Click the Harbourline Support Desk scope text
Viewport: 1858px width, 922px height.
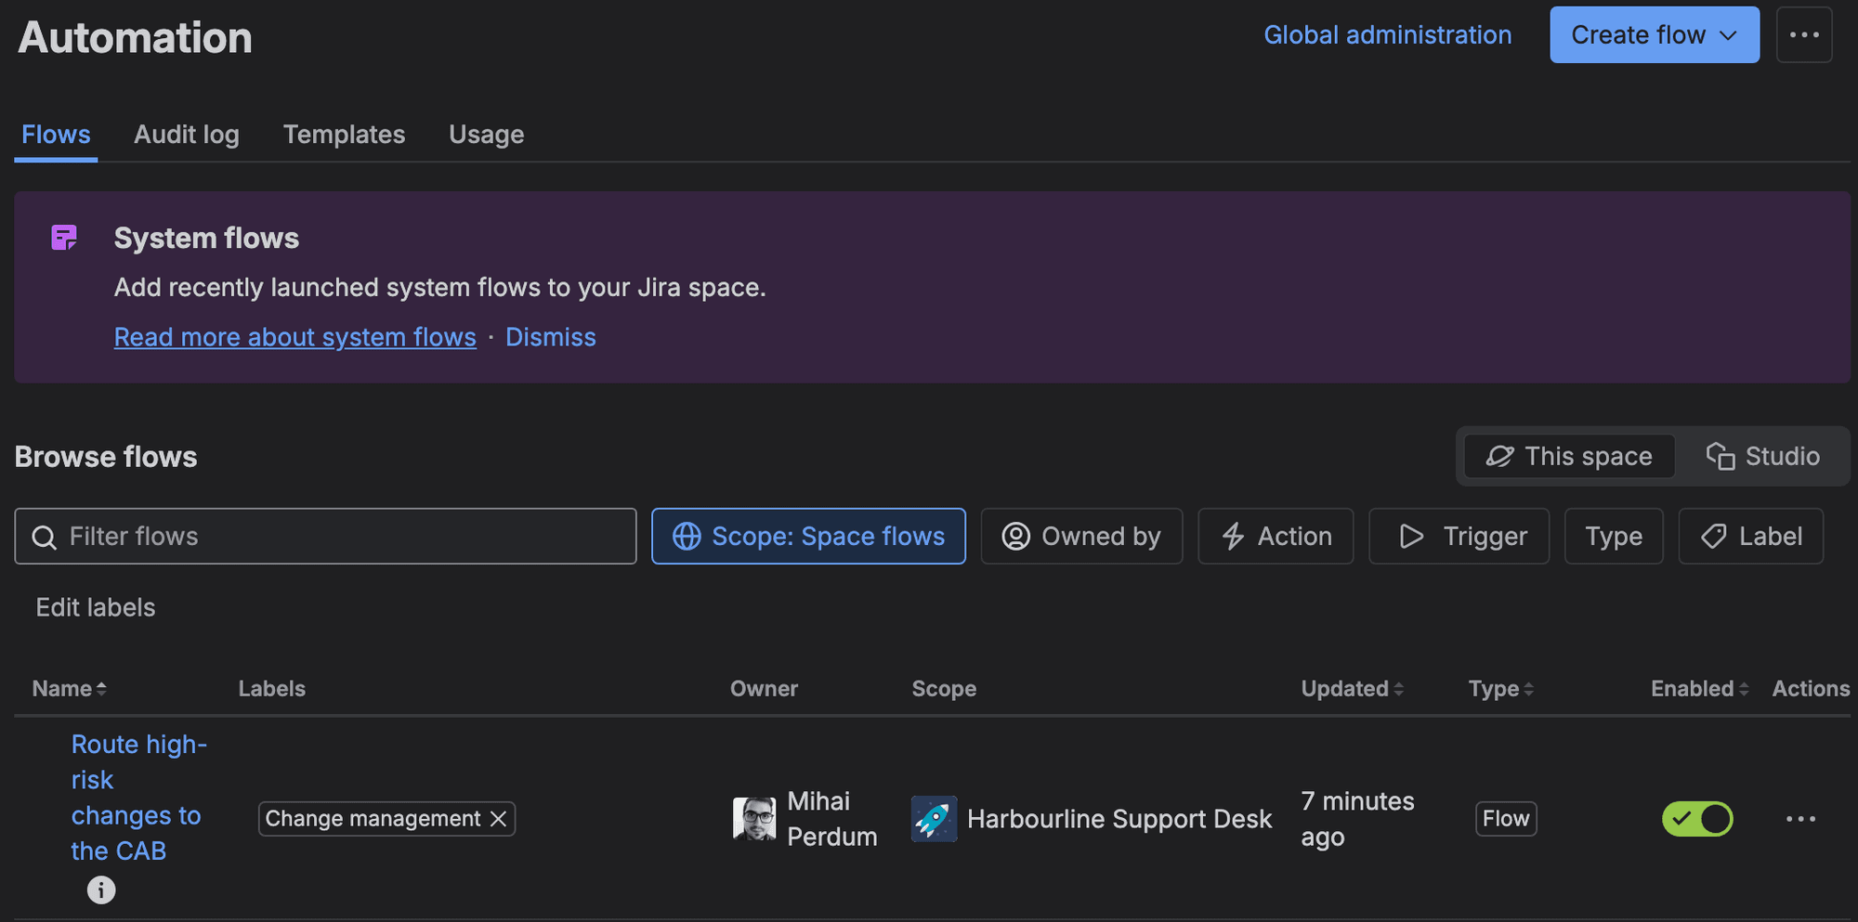[x=1119, y=819]
